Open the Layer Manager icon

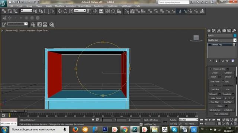click(x=33, y=24)
